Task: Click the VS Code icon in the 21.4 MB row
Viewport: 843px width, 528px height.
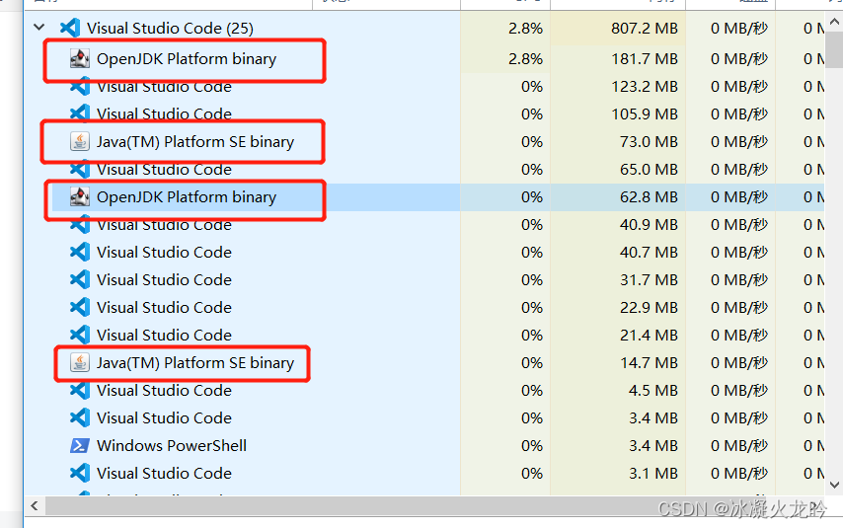Action: point(80,335)
